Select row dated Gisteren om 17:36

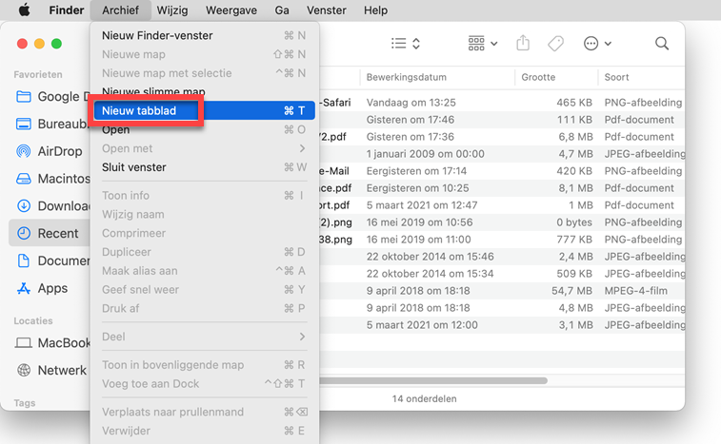pyautogui.click(x=502, y=137)
